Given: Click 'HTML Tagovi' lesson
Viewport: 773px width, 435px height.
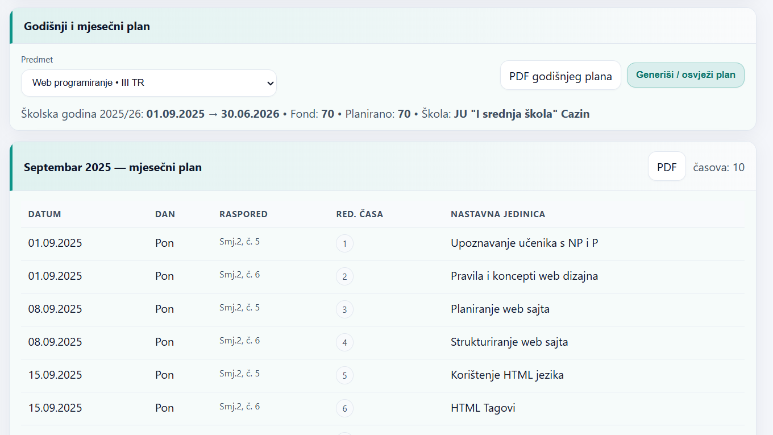Looking at the screenshot, I should pyautogui.click(x=483, y=408).
